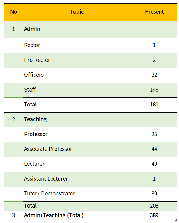Select the Pro Rector cell

coord(77,60)
